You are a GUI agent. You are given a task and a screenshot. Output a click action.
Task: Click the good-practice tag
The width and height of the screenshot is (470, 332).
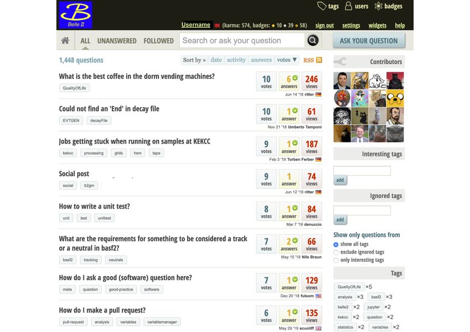pyautogui.click(x=121, y=289)
